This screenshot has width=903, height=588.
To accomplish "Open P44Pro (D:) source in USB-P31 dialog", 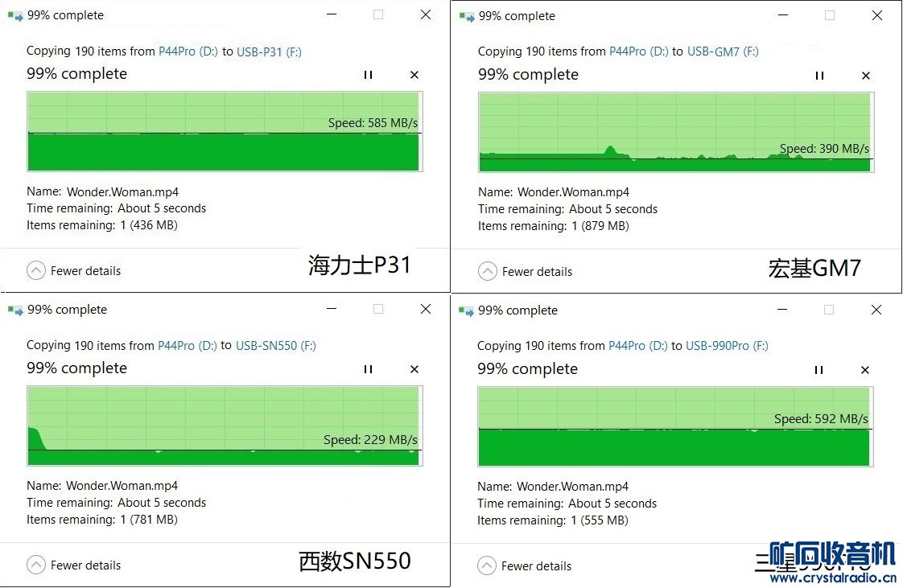I will 188,51.
